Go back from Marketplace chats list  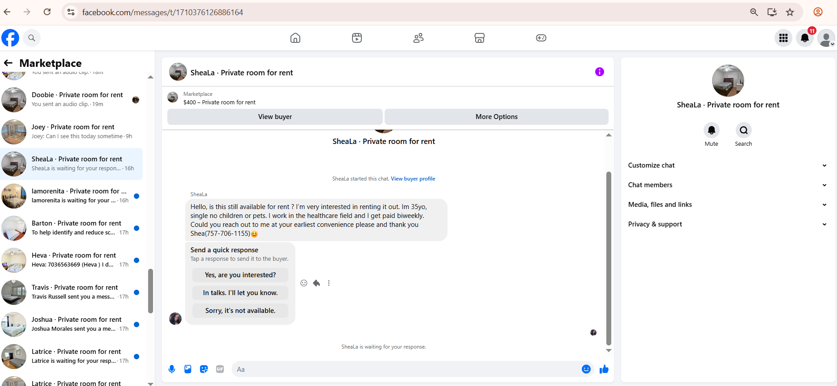tap(8, 63)
